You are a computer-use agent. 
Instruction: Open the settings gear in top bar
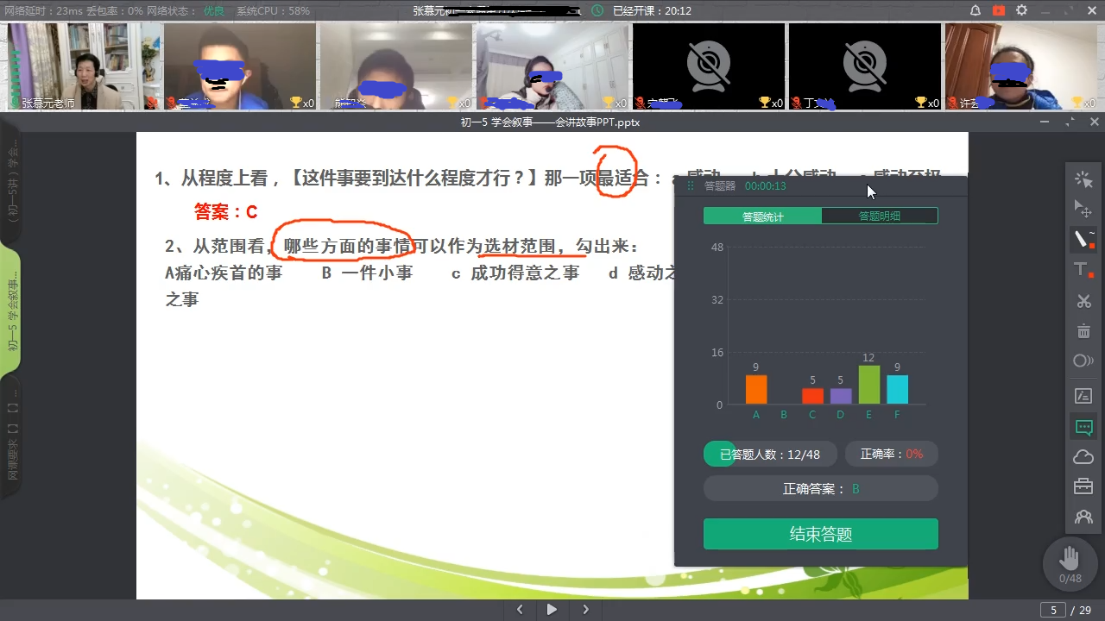[x=1022, y=10]
